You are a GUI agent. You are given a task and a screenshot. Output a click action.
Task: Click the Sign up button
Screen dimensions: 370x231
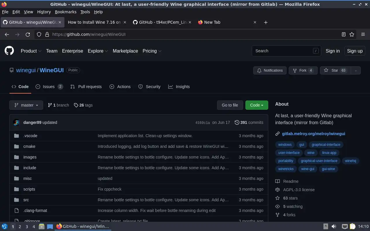coord(355,51)
